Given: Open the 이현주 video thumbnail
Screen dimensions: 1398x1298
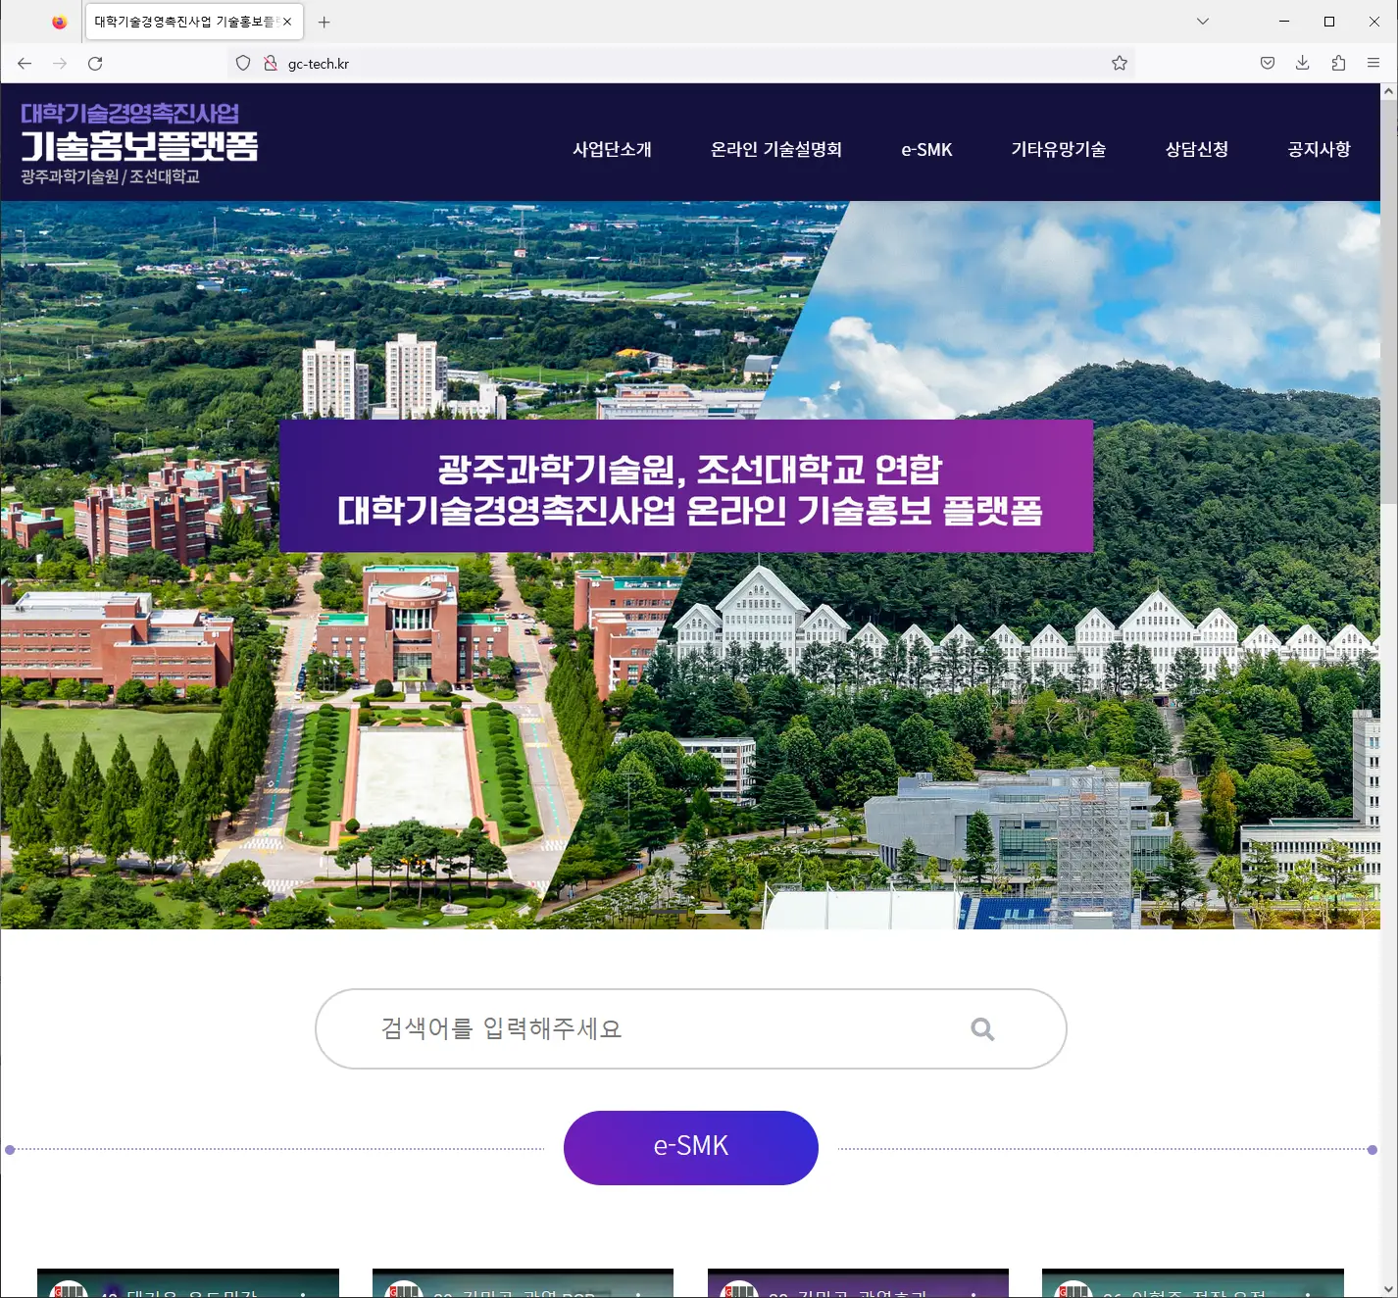Looking at the screenshot, I should coord(1192,1284).
